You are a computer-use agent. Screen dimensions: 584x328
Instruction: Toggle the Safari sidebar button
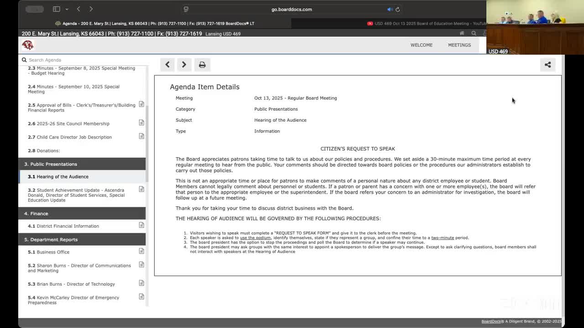pyautogui.click(x=57, y=9)
